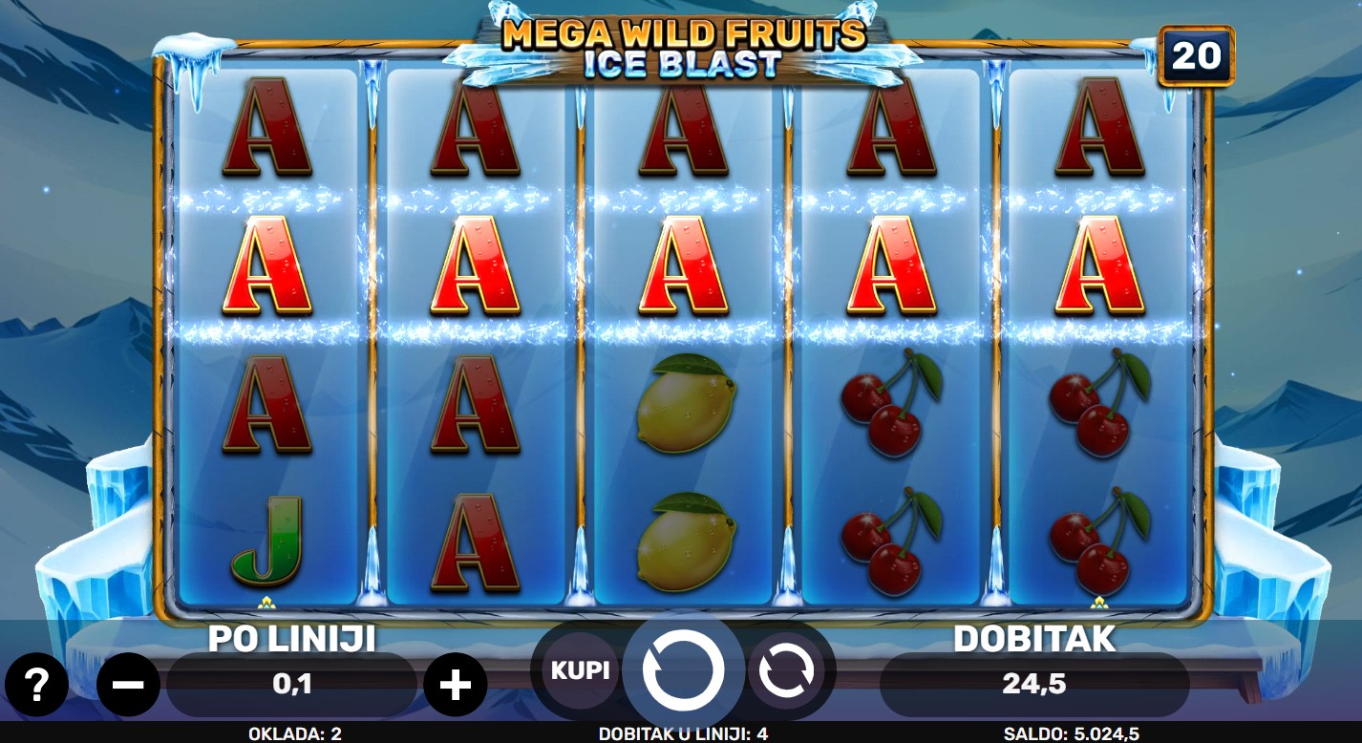Toggle autoplay circular arrows button
Image resolution: width=1362 pixels, height=743 pixels.
(x=786, y=671)
